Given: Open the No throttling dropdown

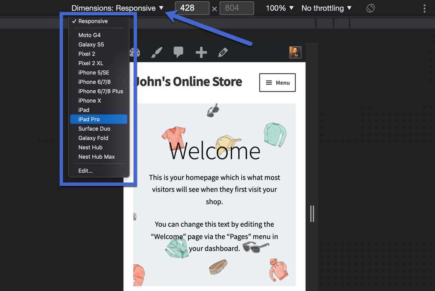Looking at the screenshot, I should coord(326,8).
